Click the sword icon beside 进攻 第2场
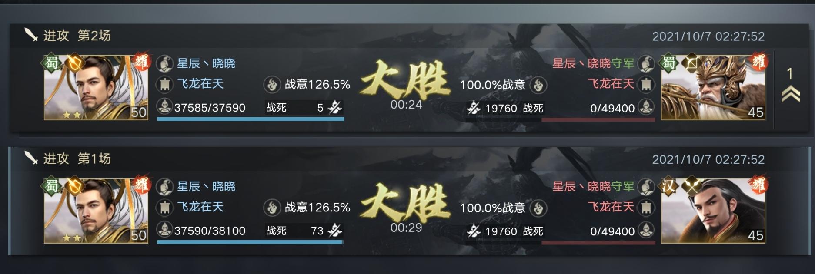 pyautogui.click(x=31, y=35)
